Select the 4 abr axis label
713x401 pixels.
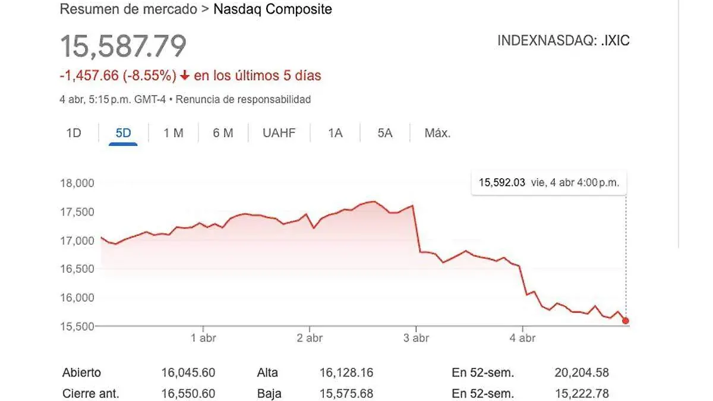click(x=522, y=337)
